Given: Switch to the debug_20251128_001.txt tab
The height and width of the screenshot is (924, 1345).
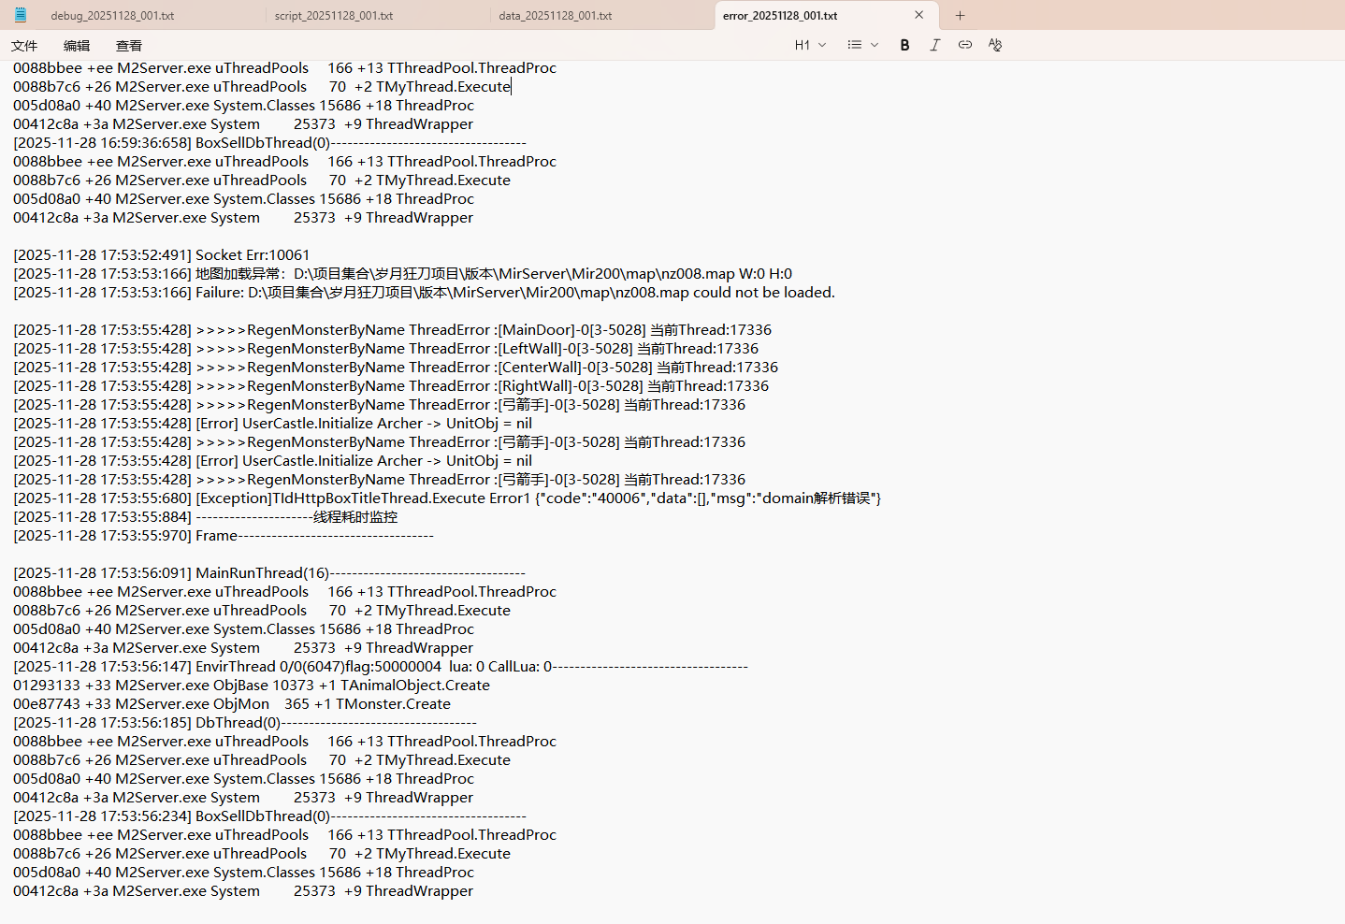Looking at the screenshot, I should [x=112, y=16].
